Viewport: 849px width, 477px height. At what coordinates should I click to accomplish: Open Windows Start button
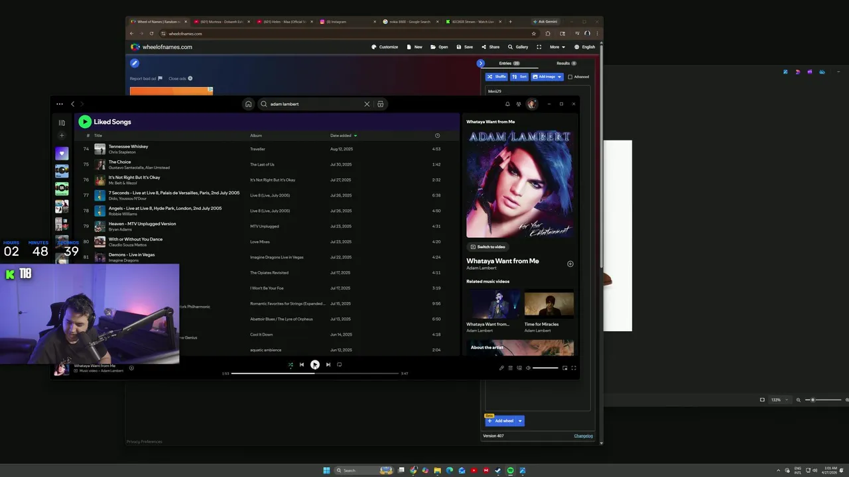(x=326, y=470)
